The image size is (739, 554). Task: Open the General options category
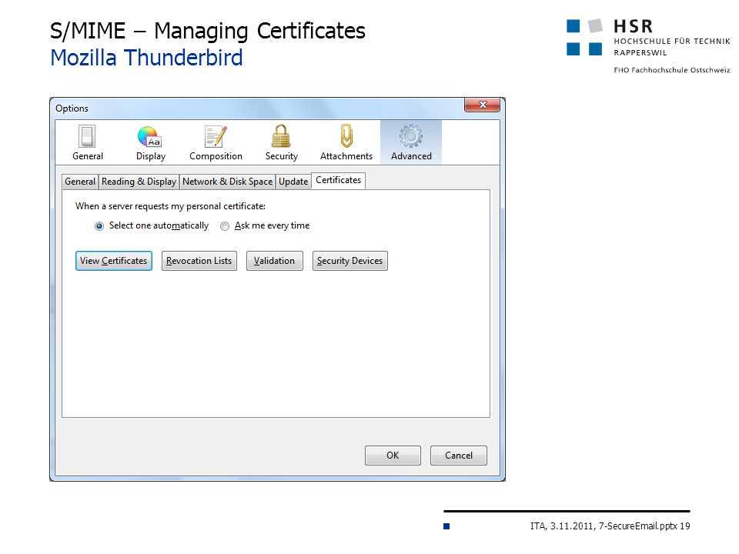point(87,143)
